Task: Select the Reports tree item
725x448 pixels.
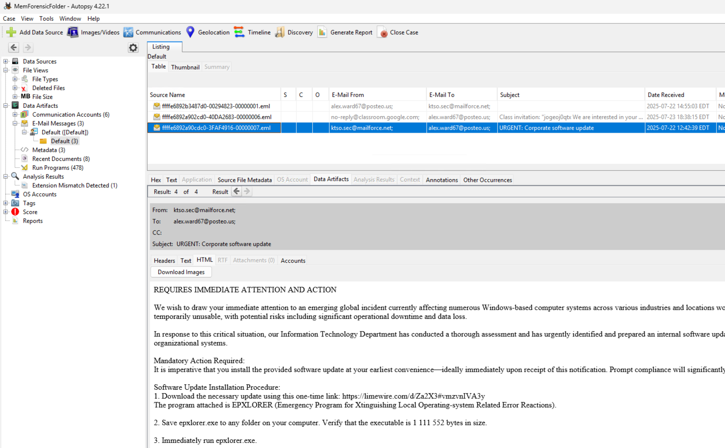Action: [x=33, y=221]
